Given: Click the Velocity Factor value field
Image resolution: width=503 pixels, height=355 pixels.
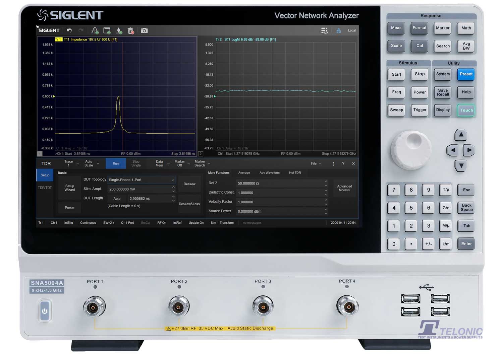Looking at the screenshot, I should coord(280,202).
